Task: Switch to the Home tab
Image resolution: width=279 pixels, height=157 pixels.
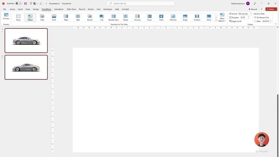Action: coord(12,9)
